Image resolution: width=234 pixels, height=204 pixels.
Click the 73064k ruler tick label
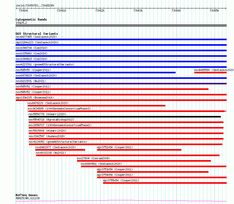point(176,11)
